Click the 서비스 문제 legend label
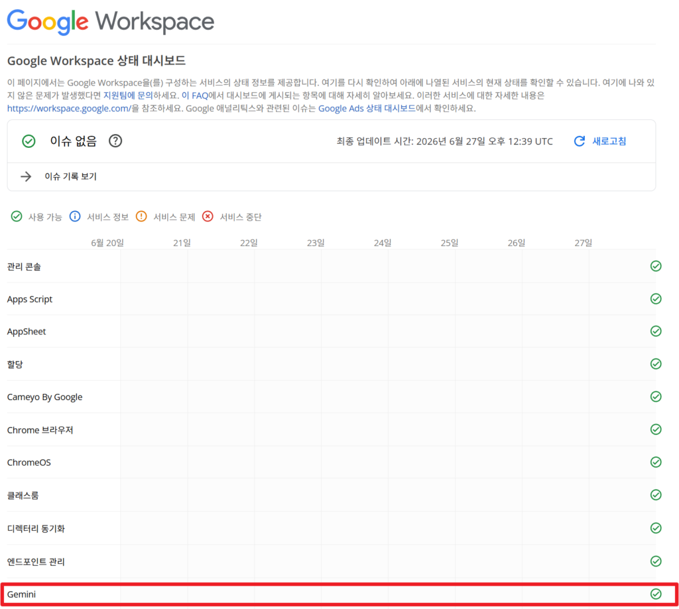Viewport: 679px width, 609px height. point(174,217)
